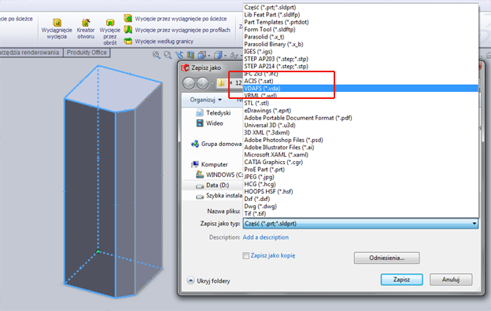Open the Kreator otworu tool
Viewport: 491px width, 311px height.
[86, 29]
